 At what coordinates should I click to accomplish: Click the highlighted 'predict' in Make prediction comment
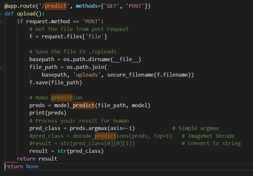coord(62,98)
